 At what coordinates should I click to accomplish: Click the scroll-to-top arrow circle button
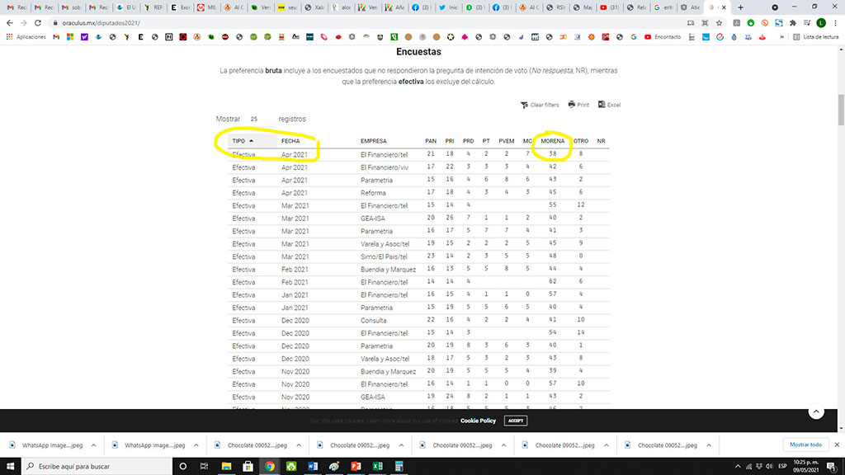(x=816, y=412)
